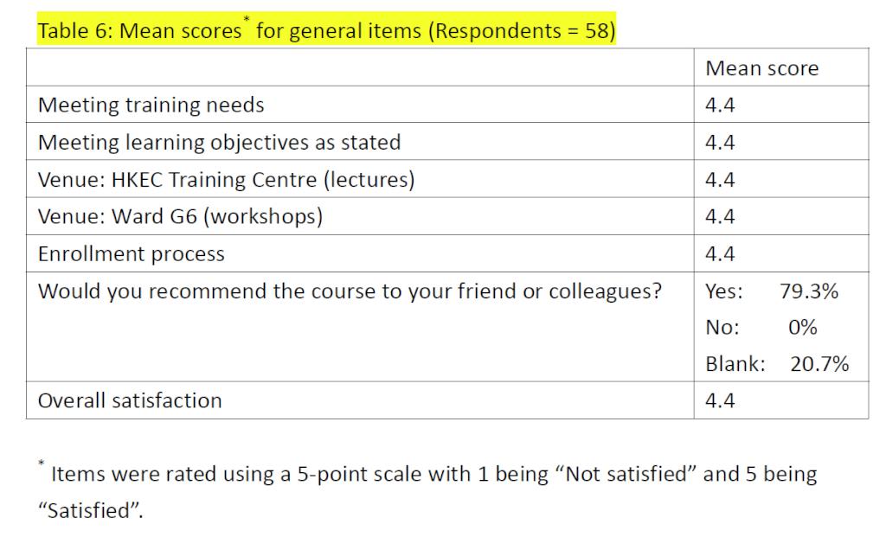
Task: Select the Meeting training needs score value
Action: [720, 105]
